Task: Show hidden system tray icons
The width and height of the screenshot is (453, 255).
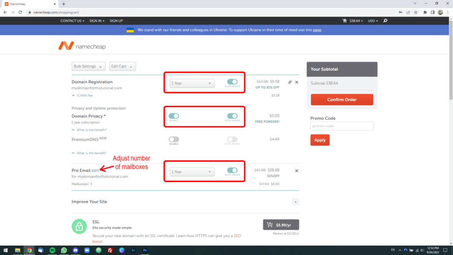Action: pos(400,250)
